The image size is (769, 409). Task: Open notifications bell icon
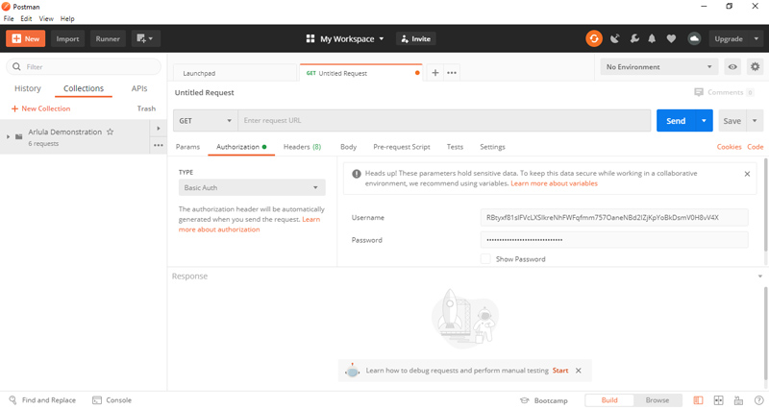point(652,38)
